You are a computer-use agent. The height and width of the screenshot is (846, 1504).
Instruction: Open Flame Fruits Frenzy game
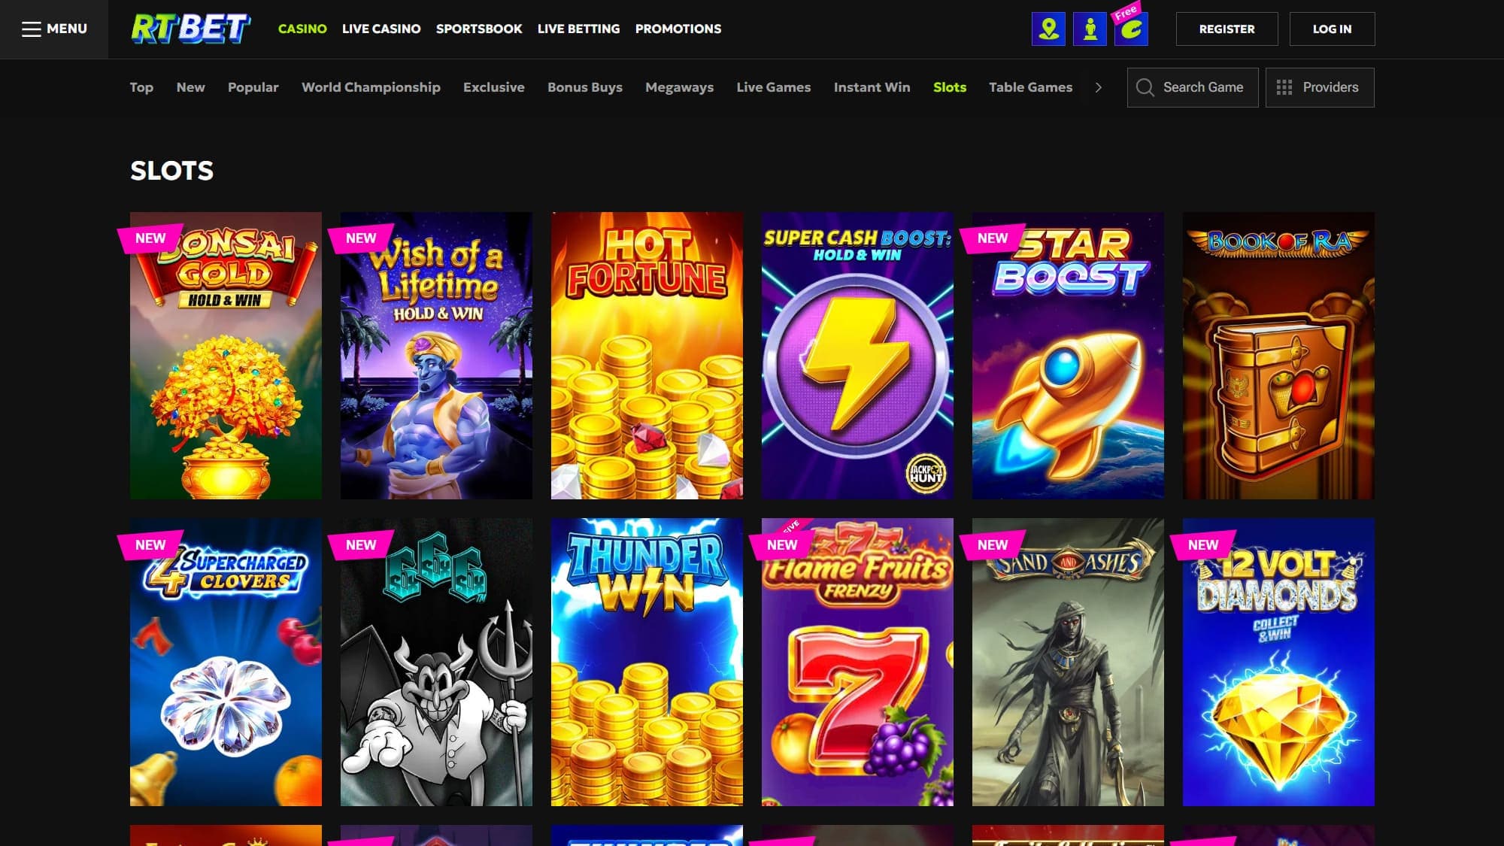(x=857, y=662)
